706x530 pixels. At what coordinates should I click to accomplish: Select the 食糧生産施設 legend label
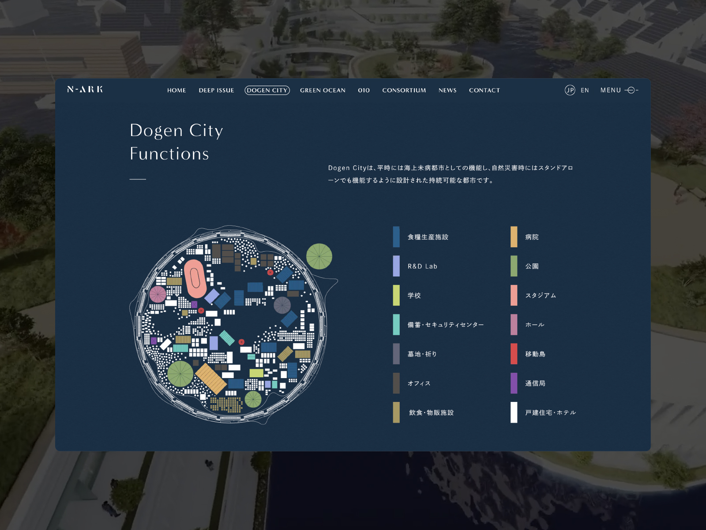click(x=428, y=237)
